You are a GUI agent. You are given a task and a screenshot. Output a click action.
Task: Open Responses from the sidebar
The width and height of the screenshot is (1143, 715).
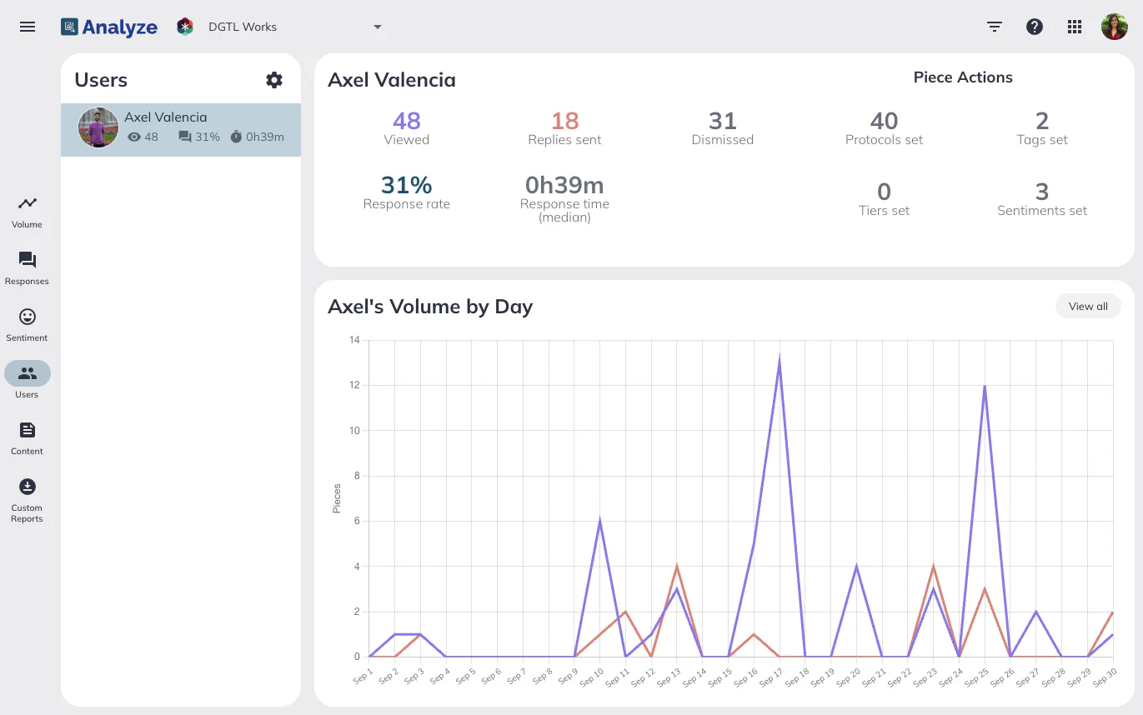(28, 268)
